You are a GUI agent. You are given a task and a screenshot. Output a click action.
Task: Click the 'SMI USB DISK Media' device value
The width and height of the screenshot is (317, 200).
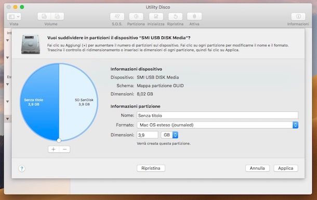tap(157, 77)
